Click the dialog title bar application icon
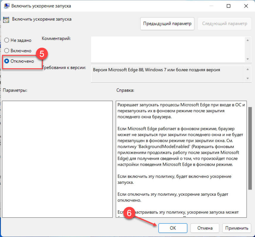The height and width of the screenshot is (237, 255). (x=7, y=5)
